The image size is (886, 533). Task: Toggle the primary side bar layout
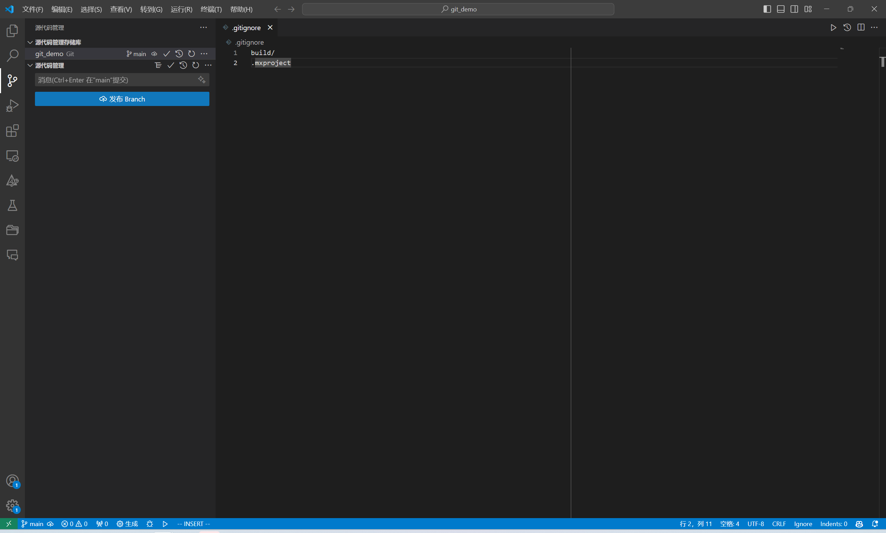767,9
